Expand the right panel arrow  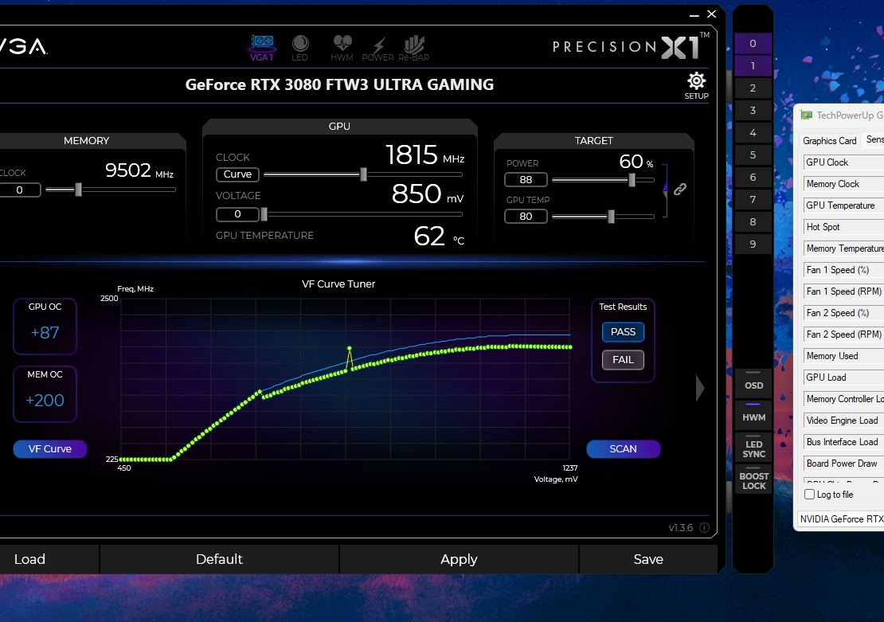pyautogui.click(x=700, y=388)
